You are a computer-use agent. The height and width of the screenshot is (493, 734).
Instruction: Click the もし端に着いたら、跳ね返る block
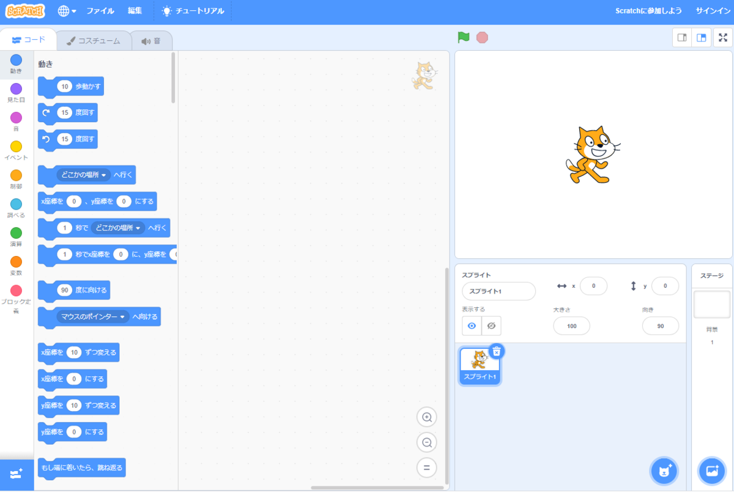click(x=81, y=468)
